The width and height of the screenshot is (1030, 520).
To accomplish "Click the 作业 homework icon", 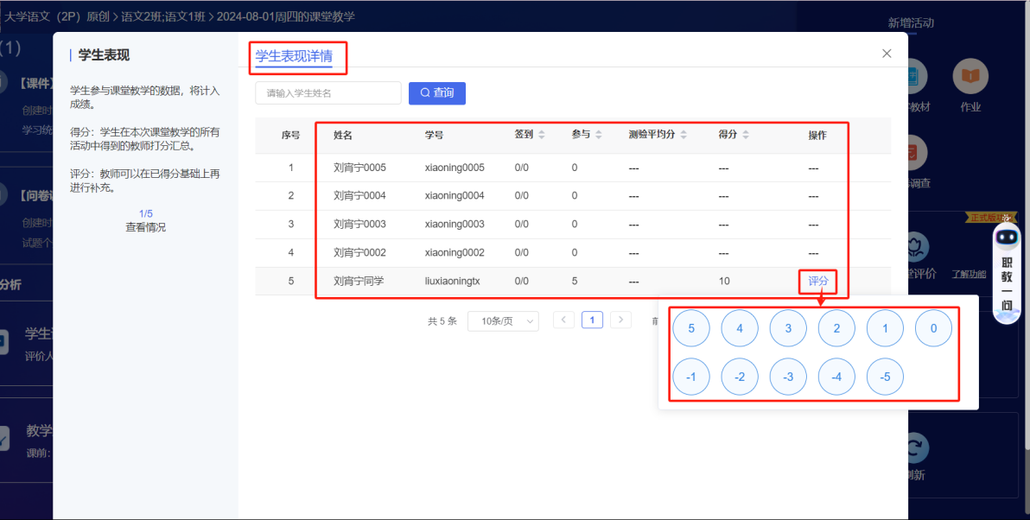I will [970, 77].
